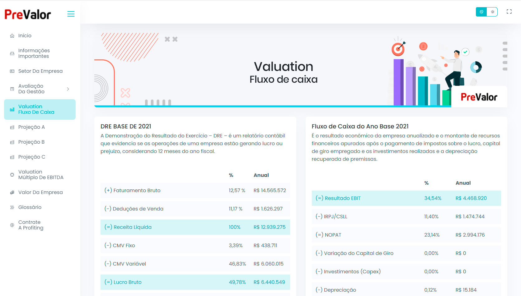Viewport: 521px width, 296px height.
Task: Switch to dark mode toggle
Action: [481, 12]
